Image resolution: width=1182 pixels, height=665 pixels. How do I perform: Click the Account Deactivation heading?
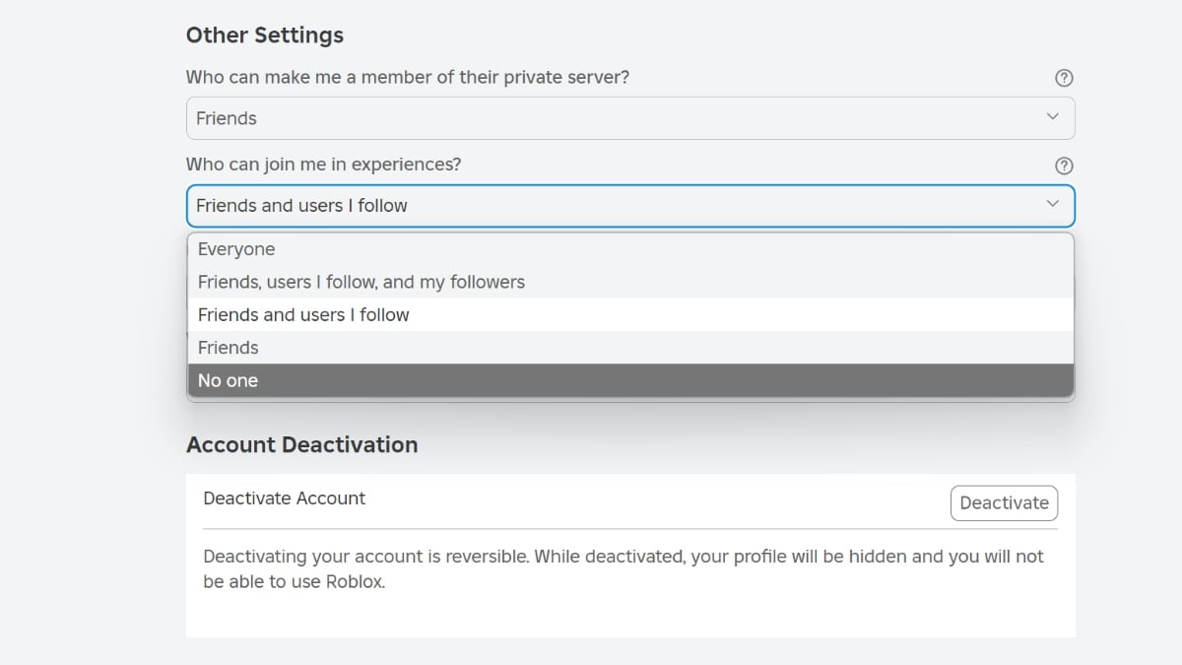[301, 444]
